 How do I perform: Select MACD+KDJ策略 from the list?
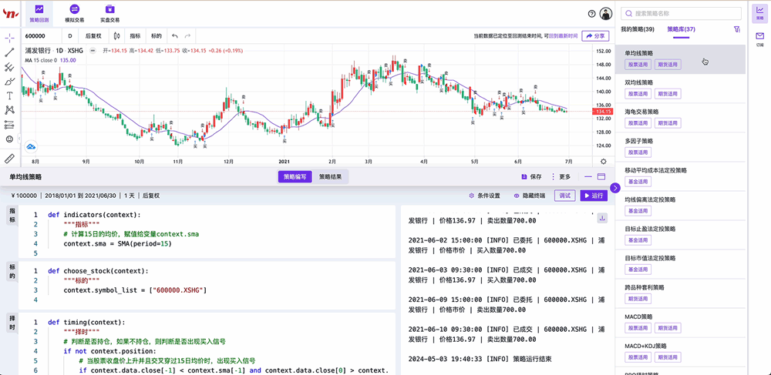[x=681, y=352]
